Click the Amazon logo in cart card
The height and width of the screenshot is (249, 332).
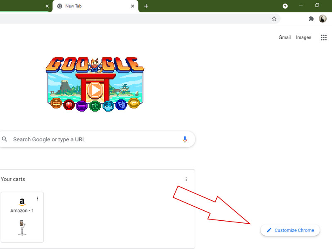pyautogui.click(x=22, y=202)
